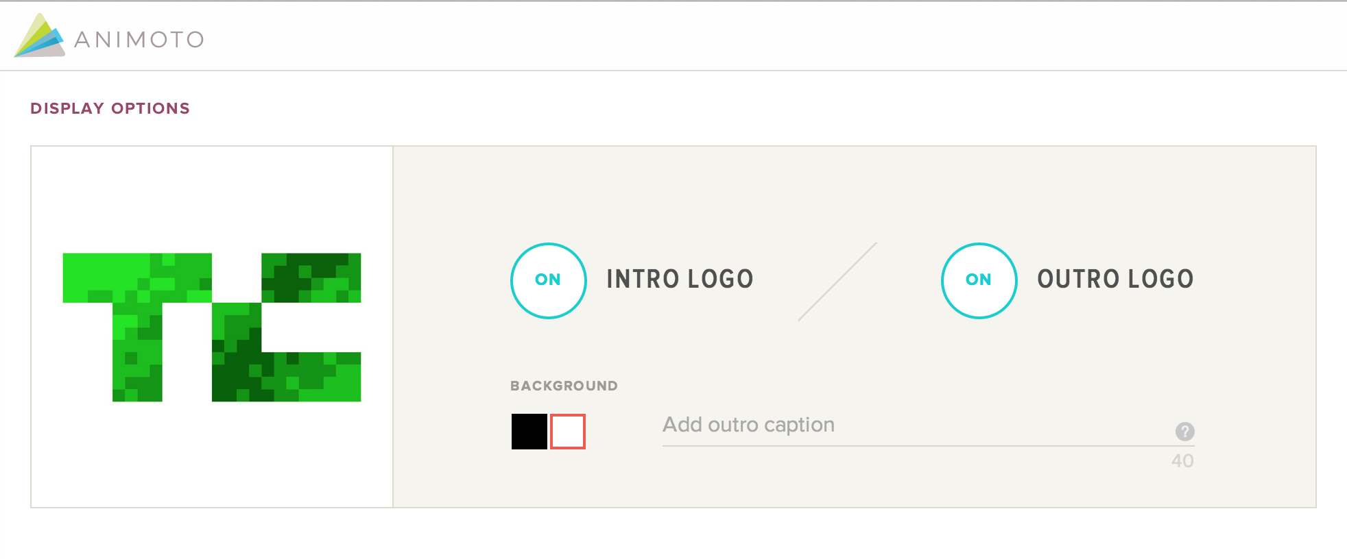This screenshot has width=1347, height=559.
Task: Click the OUTRO LOGO label
Action: (1115, 279)
